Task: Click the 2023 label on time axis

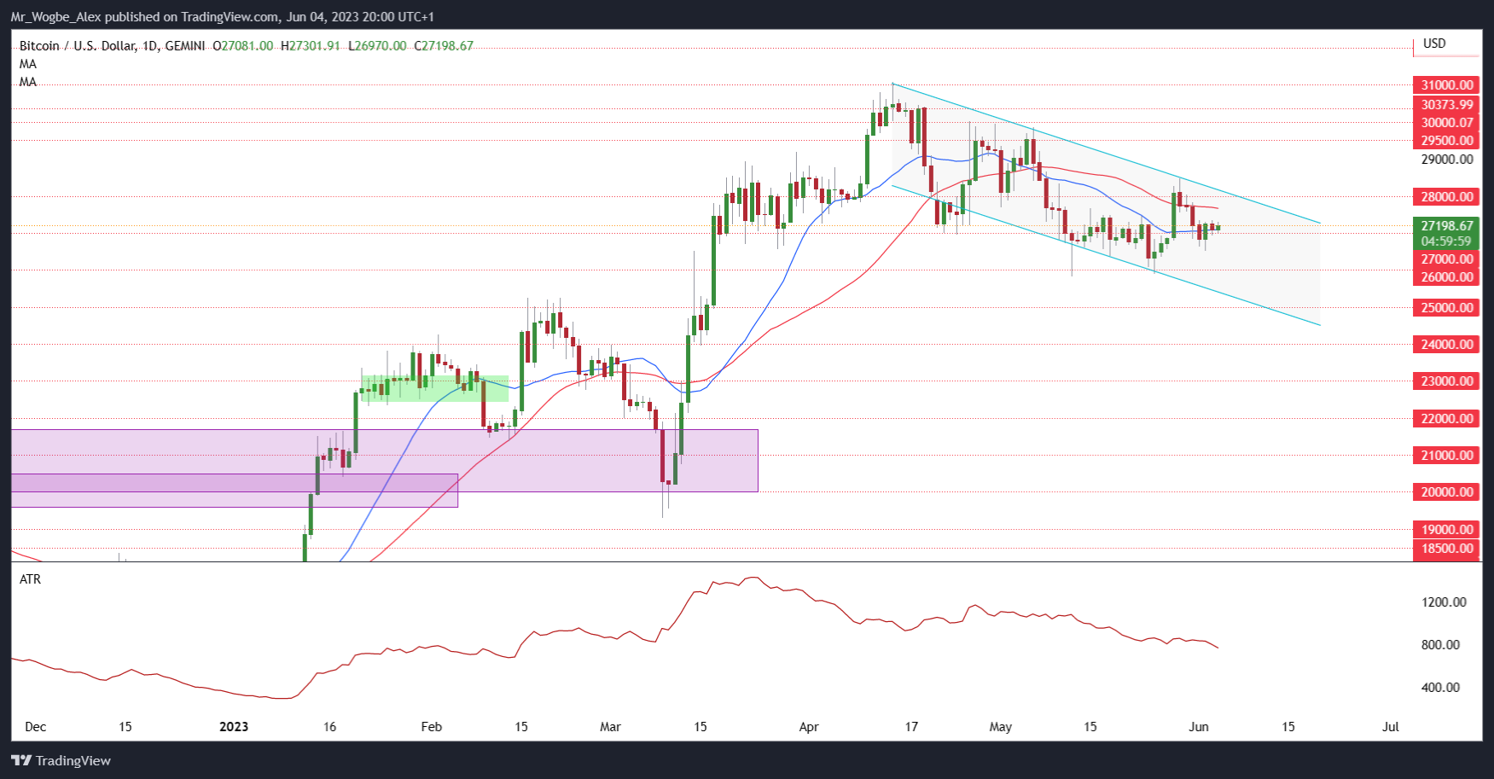Action: tap(233, 727)
